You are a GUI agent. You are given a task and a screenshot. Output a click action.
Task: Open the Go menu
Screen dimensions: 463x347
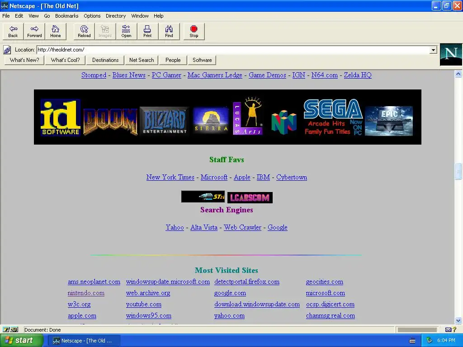(47, 16)
